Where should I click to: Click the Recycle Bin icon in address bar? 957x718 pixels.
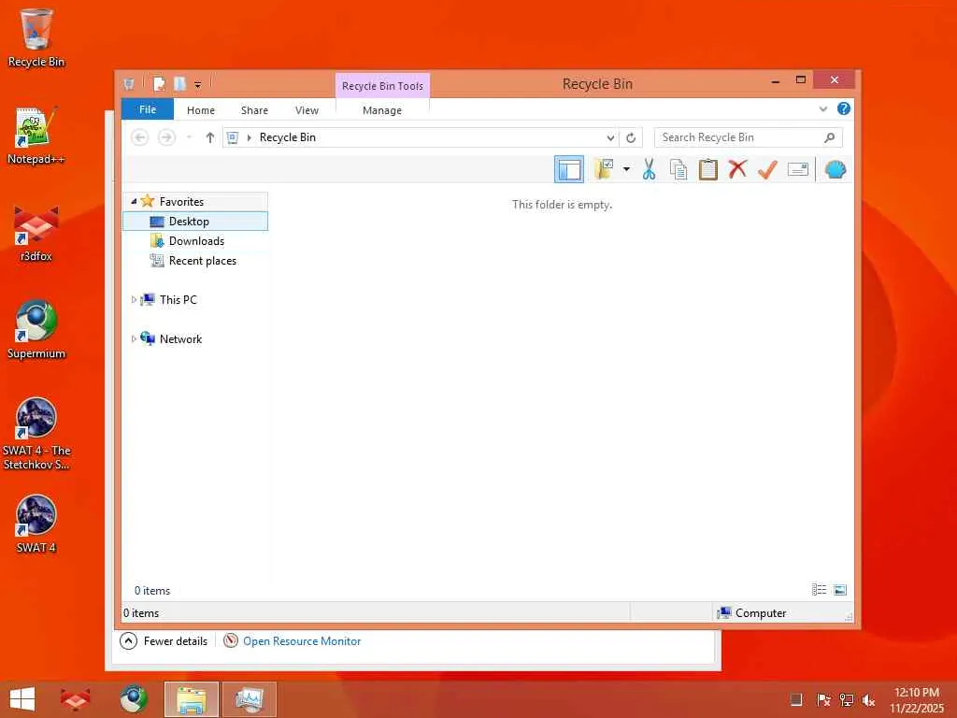click(x=233, y=137)
